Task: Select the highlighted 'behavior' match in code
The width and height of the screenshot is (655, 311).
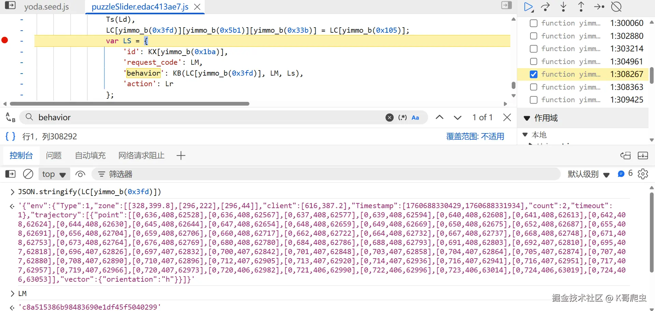Action: tap(144, 73)
